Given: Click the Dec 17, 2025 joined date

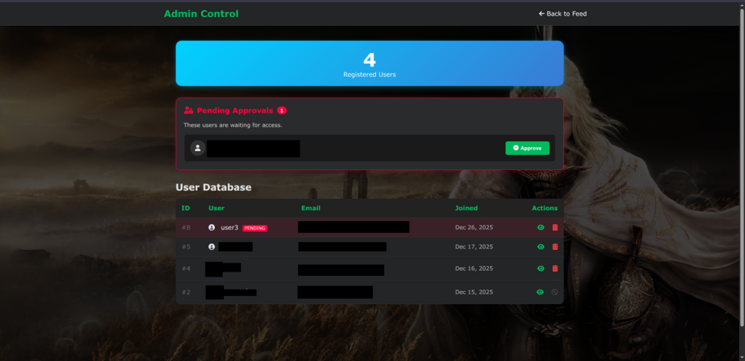Looking at the screenshot, I should point(474,246).
